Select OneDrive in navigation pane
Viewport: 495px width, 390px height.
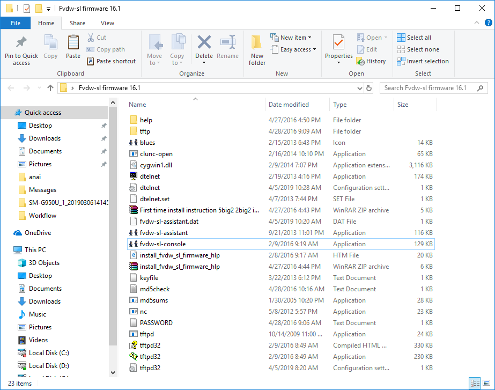coord(38,233)
